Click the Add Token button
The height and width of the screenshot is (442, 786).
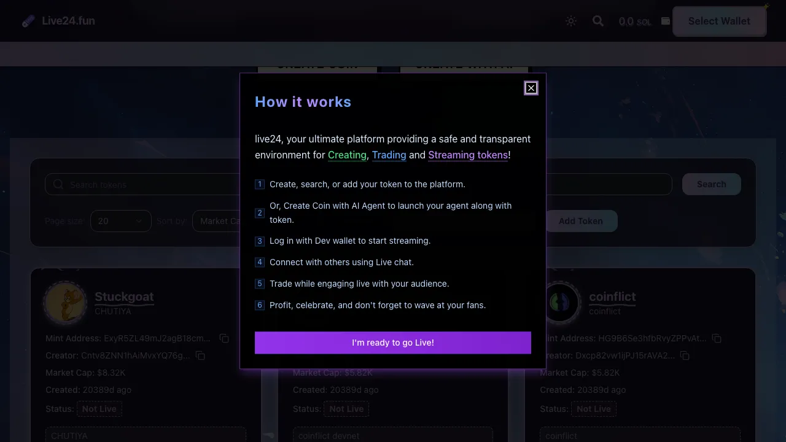click(581, 221)
